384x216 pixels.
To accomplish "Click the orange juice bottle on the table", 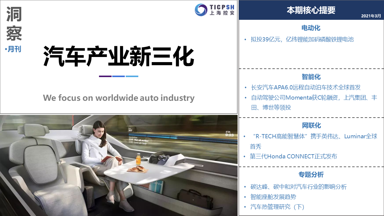I will (138, 159).
